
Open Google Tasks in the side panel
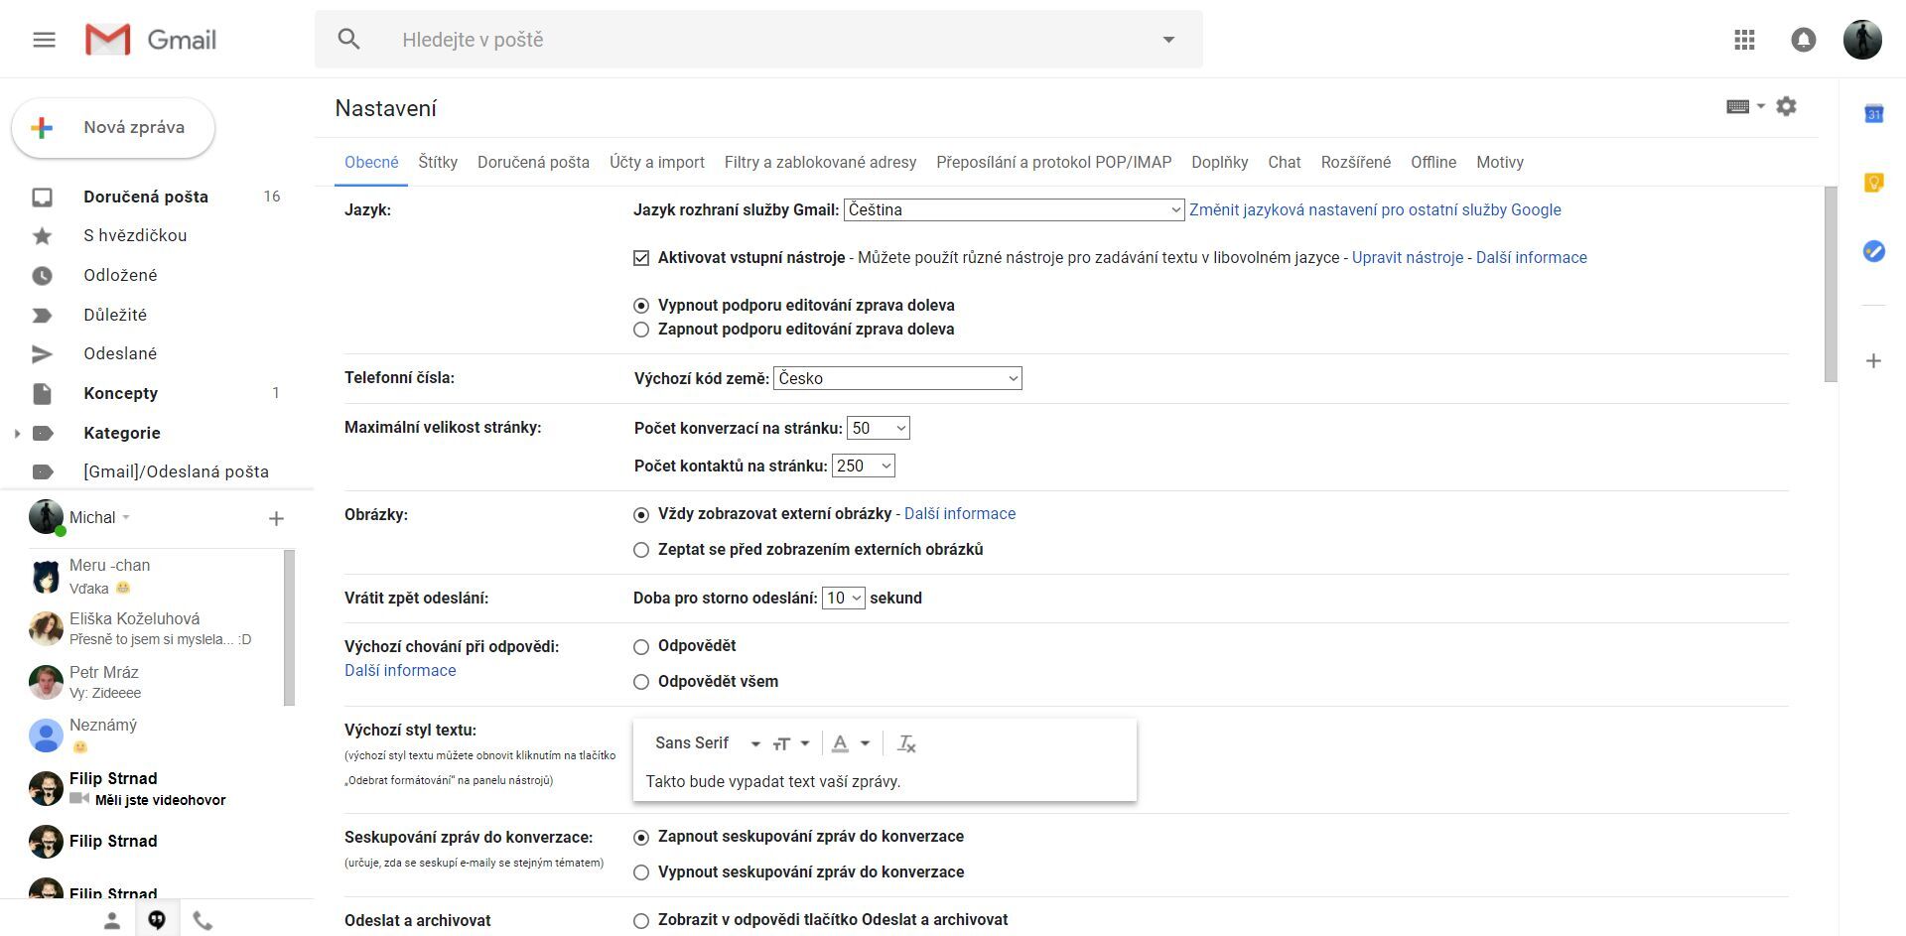[x=1873, y=251]
